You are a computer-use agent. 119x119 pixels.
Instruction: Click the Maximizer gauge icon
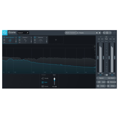(41, 40)
